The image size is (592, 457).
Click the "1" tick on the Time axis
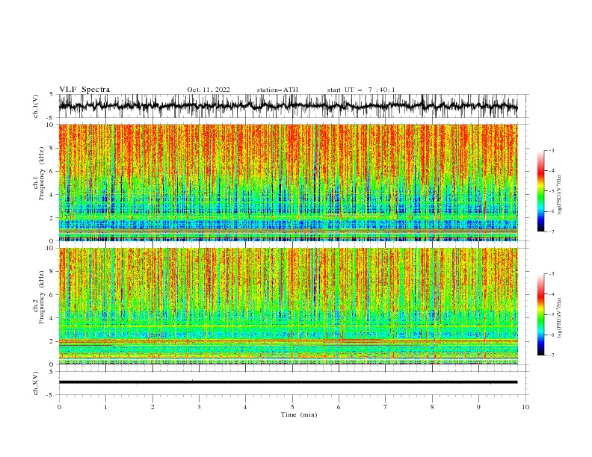pos(105,407)
